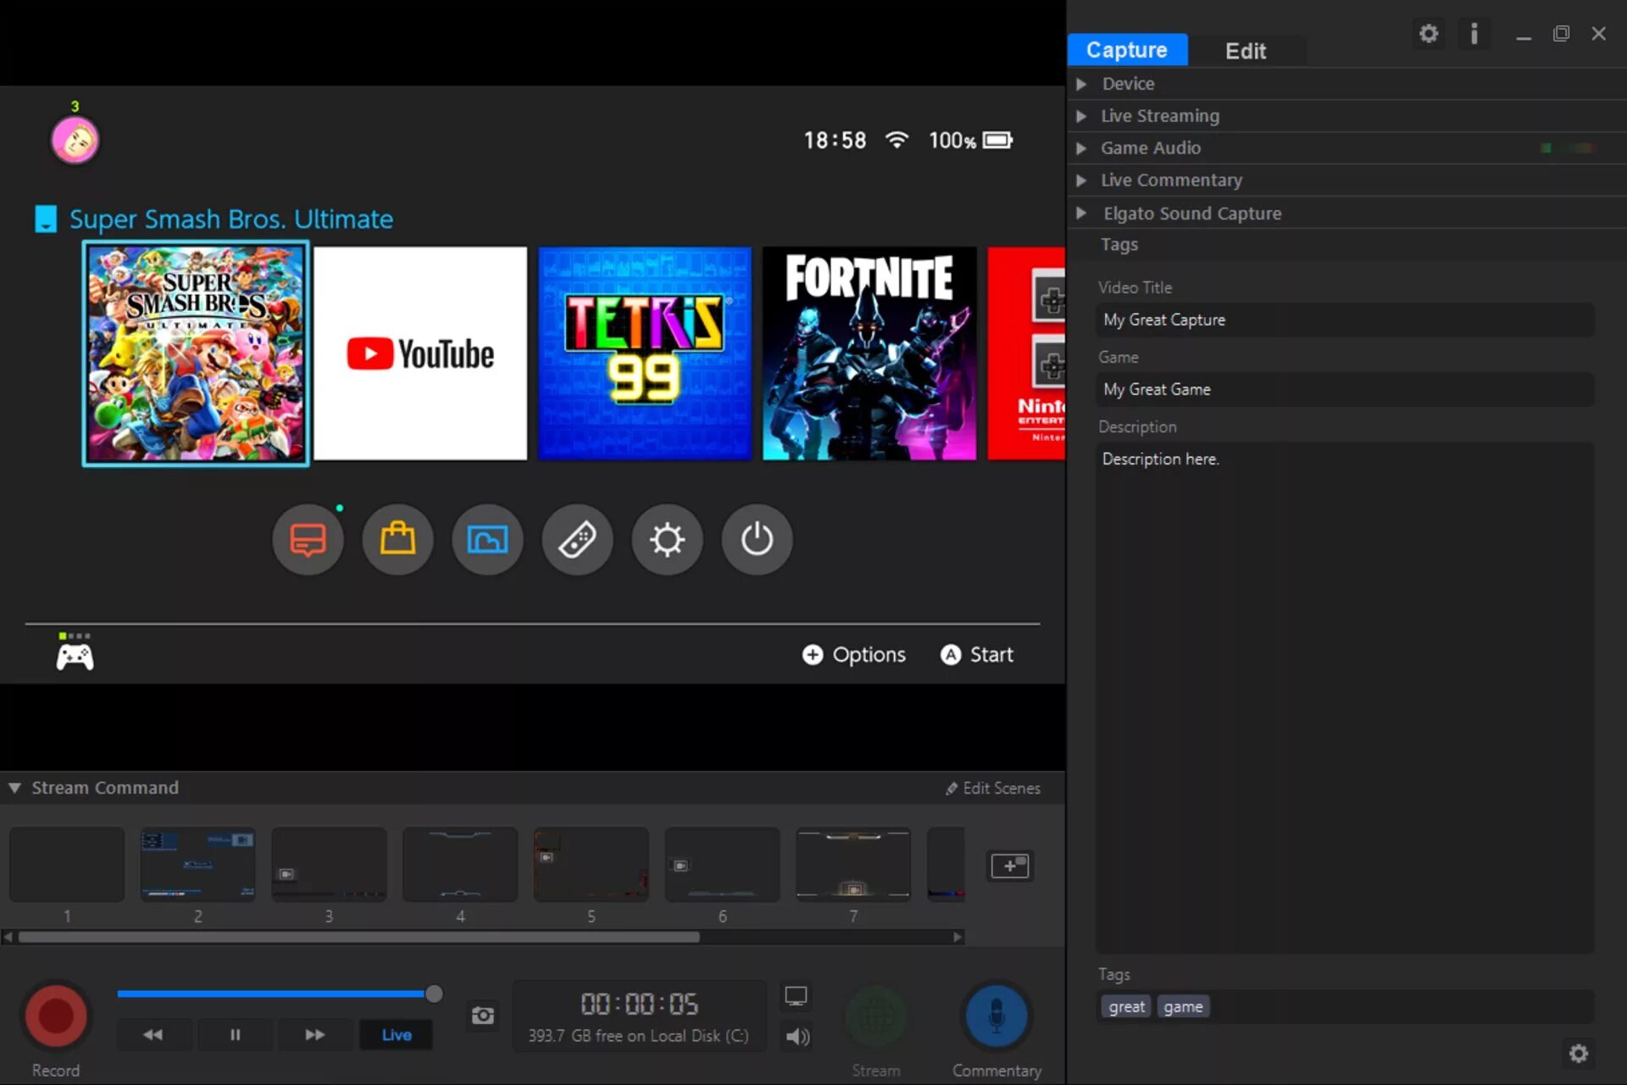Select scene thumbnail 2

(x=197, y=865)
